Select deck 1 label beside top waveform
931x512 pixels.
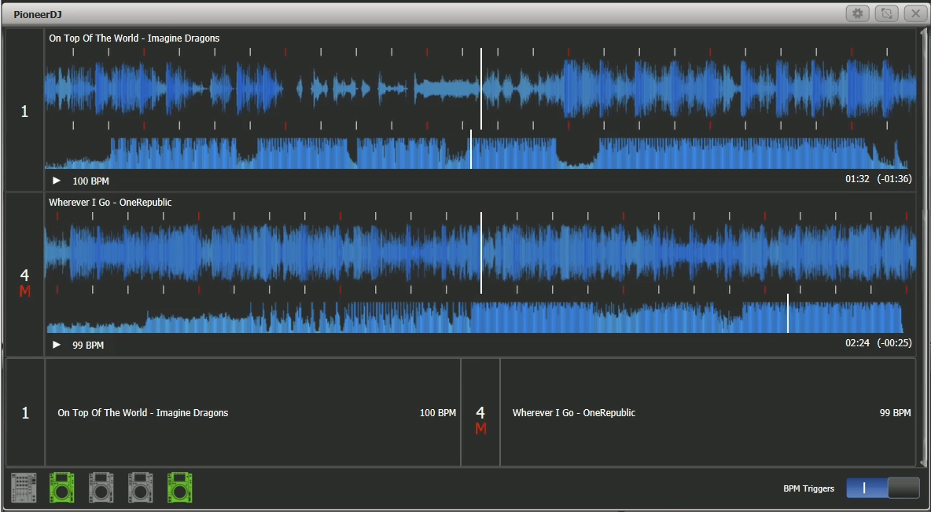[24, 112]
